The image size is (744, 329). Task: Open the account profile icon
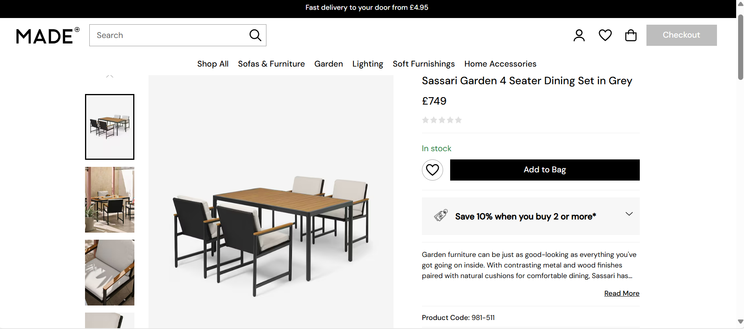click(579, 35)
